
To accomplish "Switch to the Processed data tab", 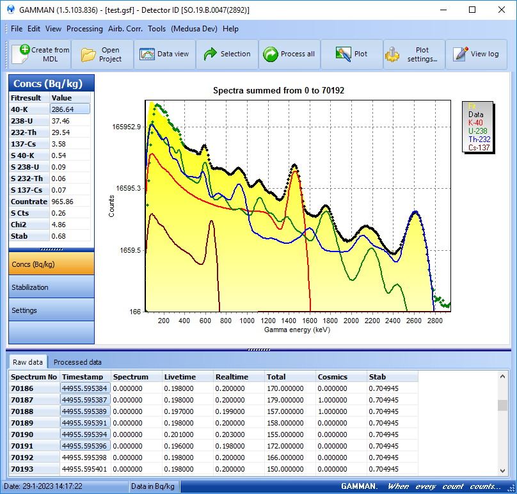I will tap(77, 362).
